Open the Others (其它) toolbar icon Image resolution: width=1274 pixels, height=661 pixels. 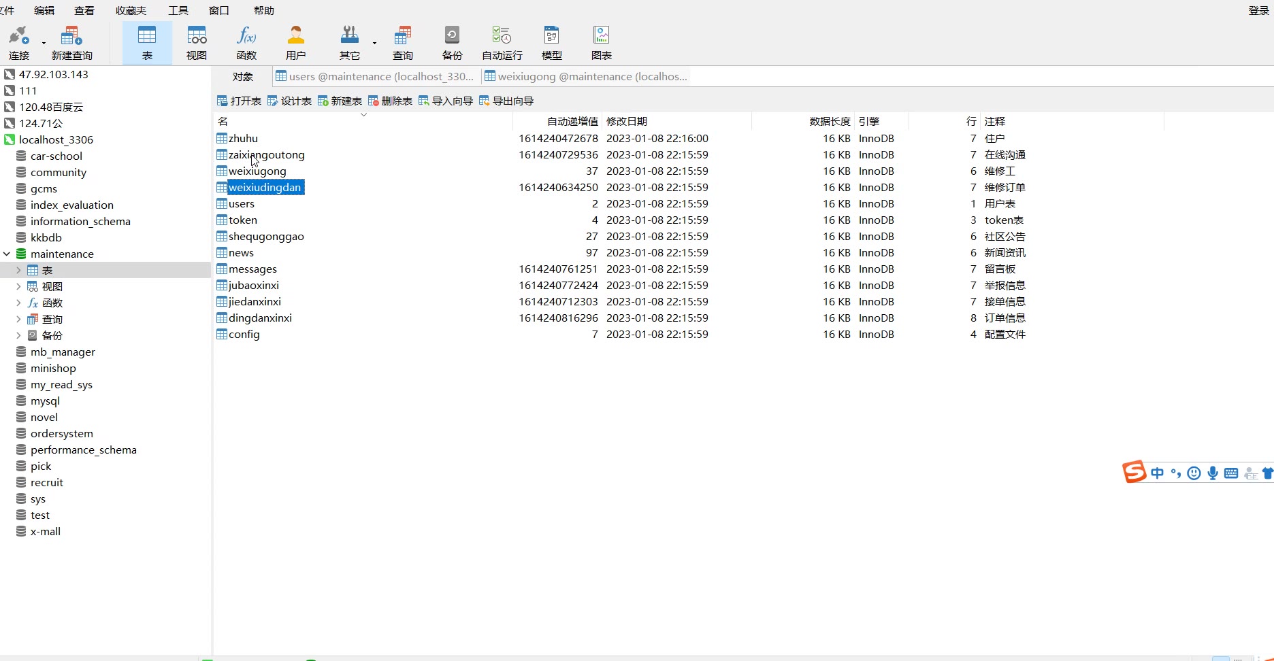pos(350,43)
